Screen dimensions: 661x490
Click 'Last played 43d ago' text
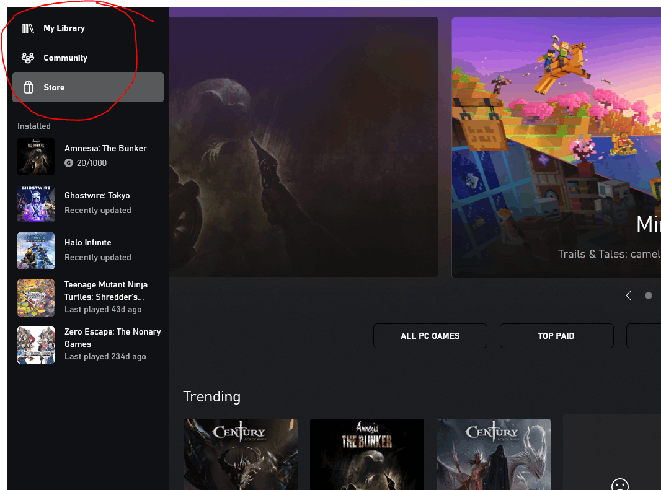tap(103, 309)
